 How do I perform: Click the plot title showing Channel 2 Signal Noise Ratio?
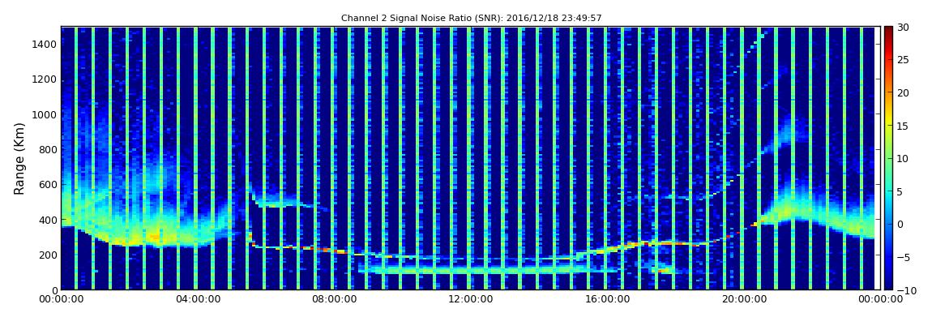coord(472,19)
